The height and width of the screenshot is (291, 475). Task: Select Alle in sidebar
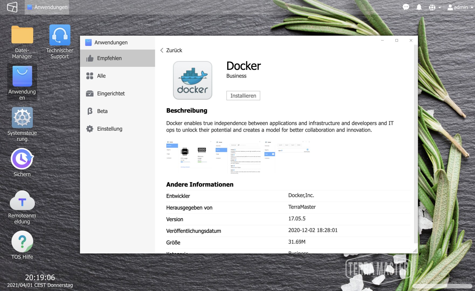pos(117,76)
